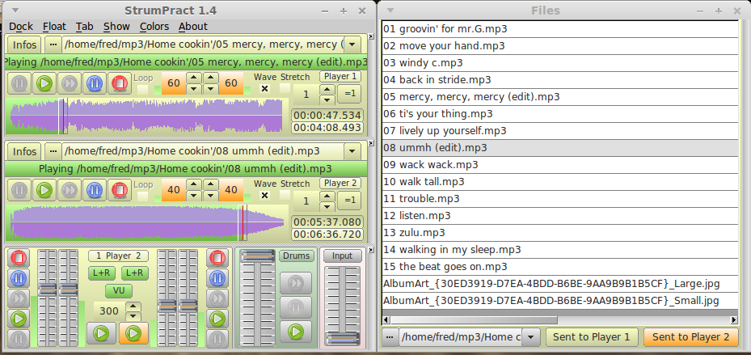
Task: Open browse '...' button for Player 2 file
Action: coord(53,151)
